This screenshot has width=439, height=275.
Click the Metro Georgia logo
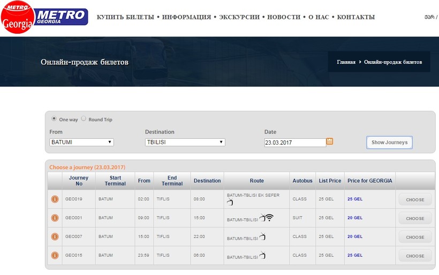tap(44, 17)
